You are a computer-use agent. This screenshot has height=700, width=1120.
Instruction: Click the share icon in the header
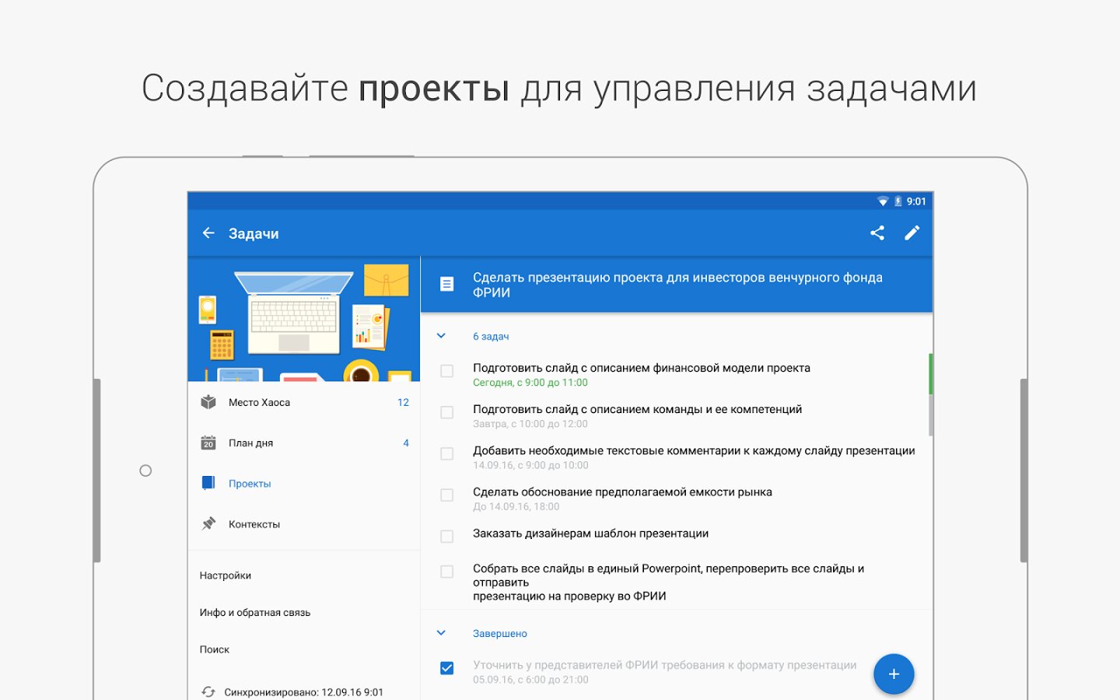877,233
